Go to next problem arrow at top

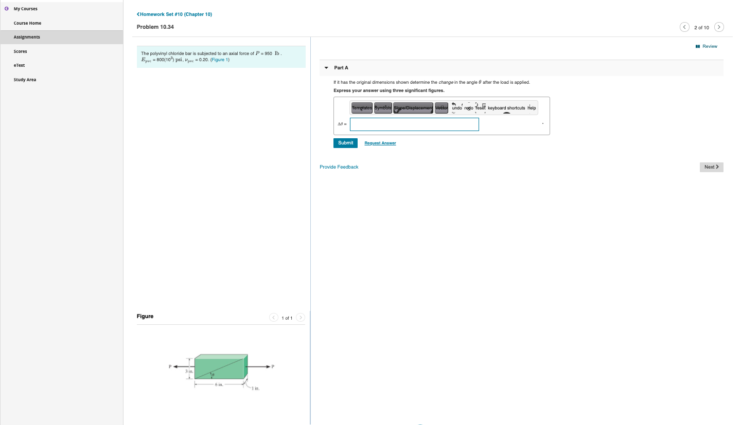[719, 27]
